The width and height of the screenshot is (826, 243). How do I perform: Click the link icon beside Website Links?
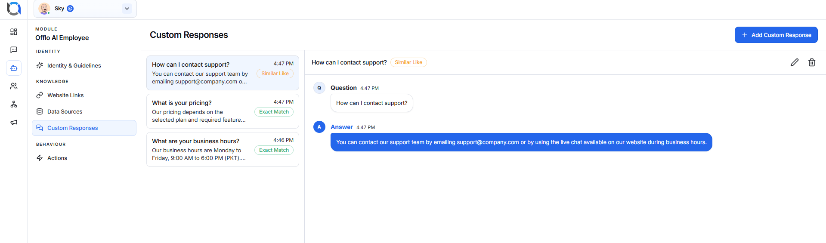40,95
